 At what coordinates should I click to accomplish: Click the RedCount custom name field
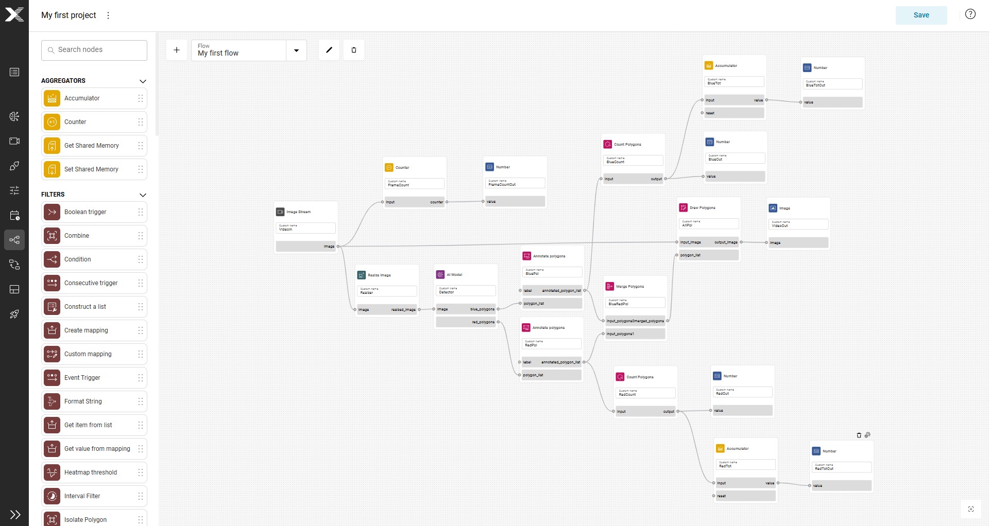click(645, 393)
